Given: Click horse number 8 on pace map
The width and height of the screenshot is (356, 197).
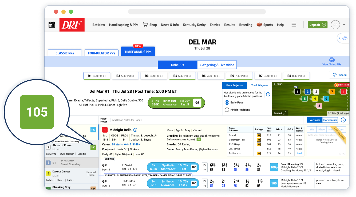Looking at the screenshot, I should click(x=319, y=106).
